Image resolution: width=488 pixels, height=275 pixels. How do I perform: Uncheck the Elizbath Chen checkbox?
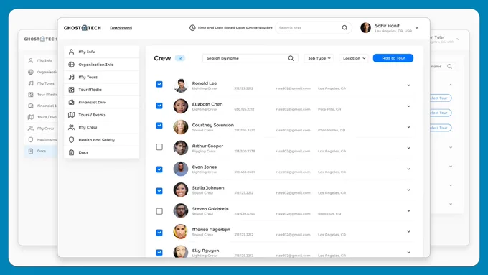coord(159,106)
